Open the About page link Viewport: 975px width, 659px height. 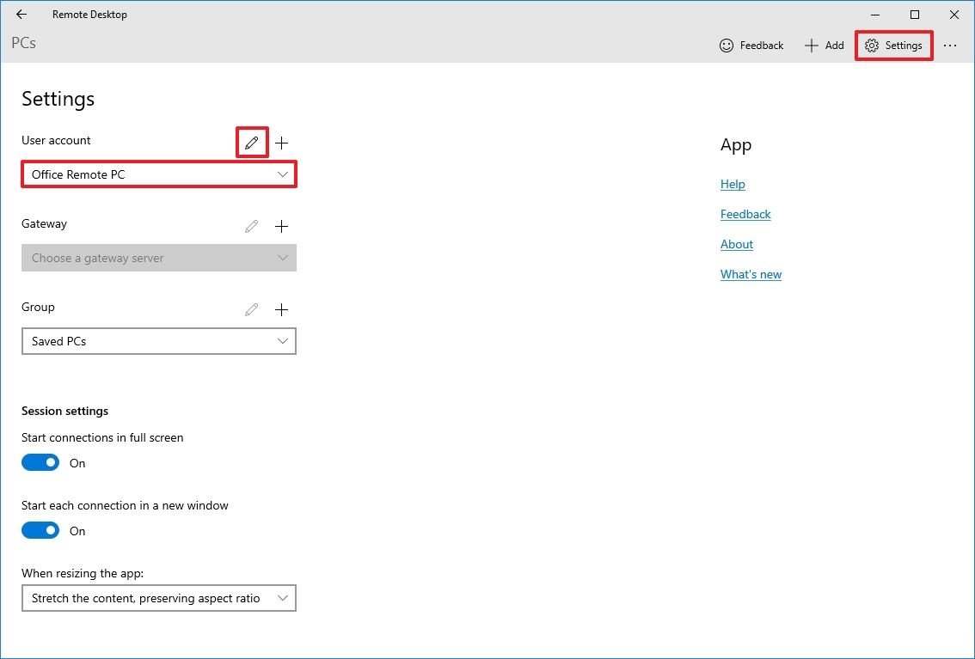click(736, 244)
